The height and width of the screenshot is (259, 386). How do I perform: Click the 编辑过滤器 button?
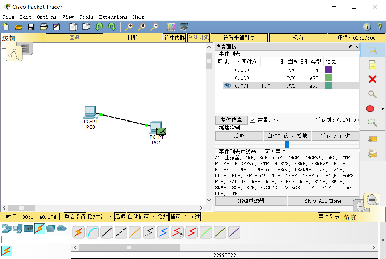click(251, 201)
